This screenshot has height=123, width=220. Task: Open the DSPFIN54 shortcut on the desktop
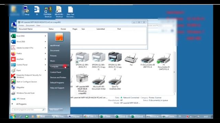pos(48,12)
